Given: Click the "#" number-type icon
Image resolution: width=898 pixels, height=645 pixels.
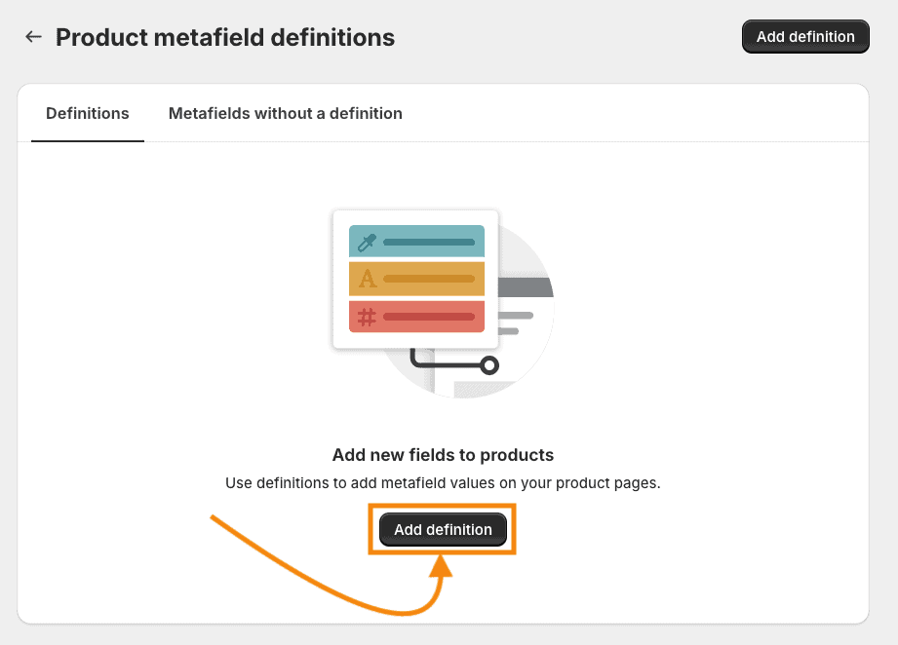Looking at the screenshot, I should coord(366,318).
